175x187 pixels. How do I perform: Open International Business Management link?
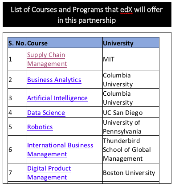tap(60, 150)
